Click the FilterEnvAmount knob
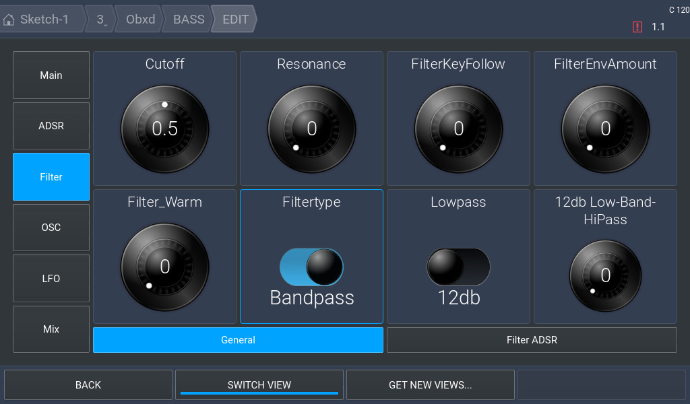The height and width of the screenshot is (404, 690). [606, 129]
